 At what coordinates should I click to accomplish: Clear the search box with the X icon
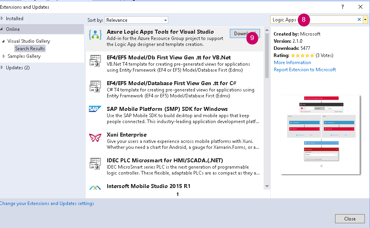(x=359, y=19)
